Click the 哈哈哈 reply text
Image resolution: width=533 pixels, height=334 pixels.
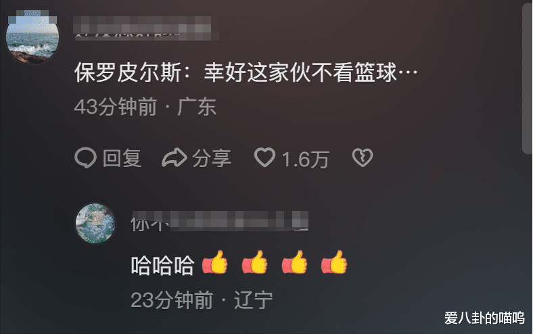(x=162, y=265)
